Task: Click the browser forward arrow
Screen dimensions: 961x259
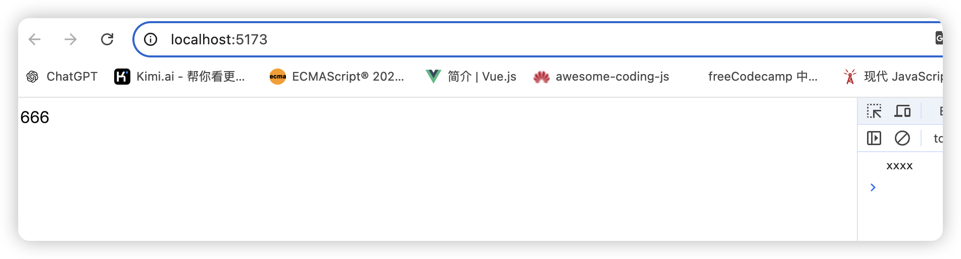Action: (x=71, y=39)
